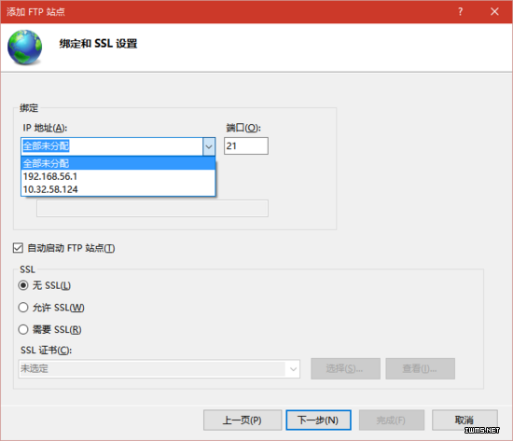Image resolution: width=513 pixels, height=441 pixels.
Task: Click the port number field showing 21
Action: pyautogui.click(x=246, y=145)
